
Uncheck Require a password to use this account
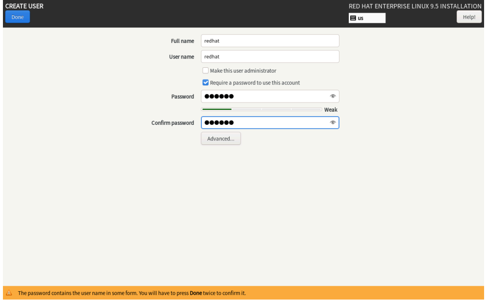205,82
